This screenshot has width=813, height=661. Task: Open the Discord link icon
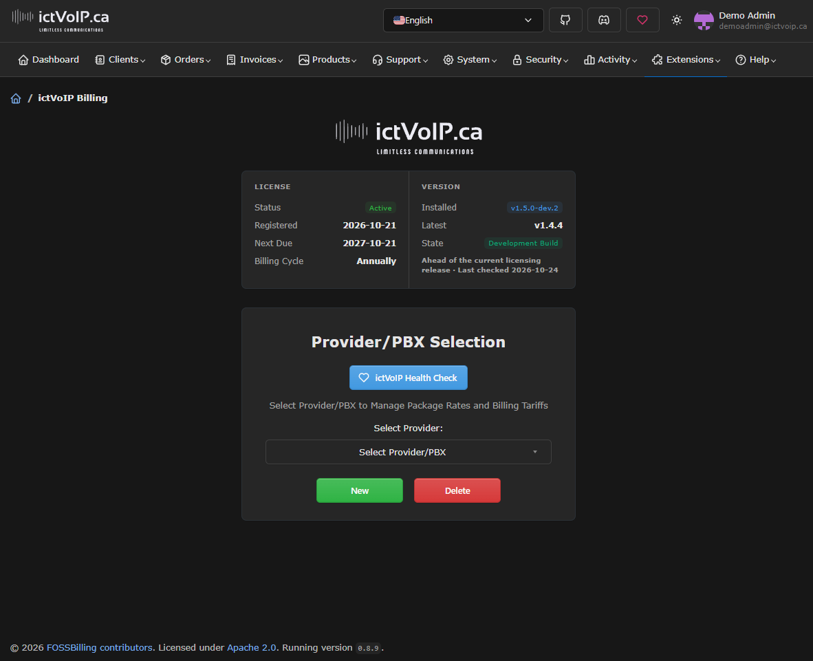(x=603, y=20)
